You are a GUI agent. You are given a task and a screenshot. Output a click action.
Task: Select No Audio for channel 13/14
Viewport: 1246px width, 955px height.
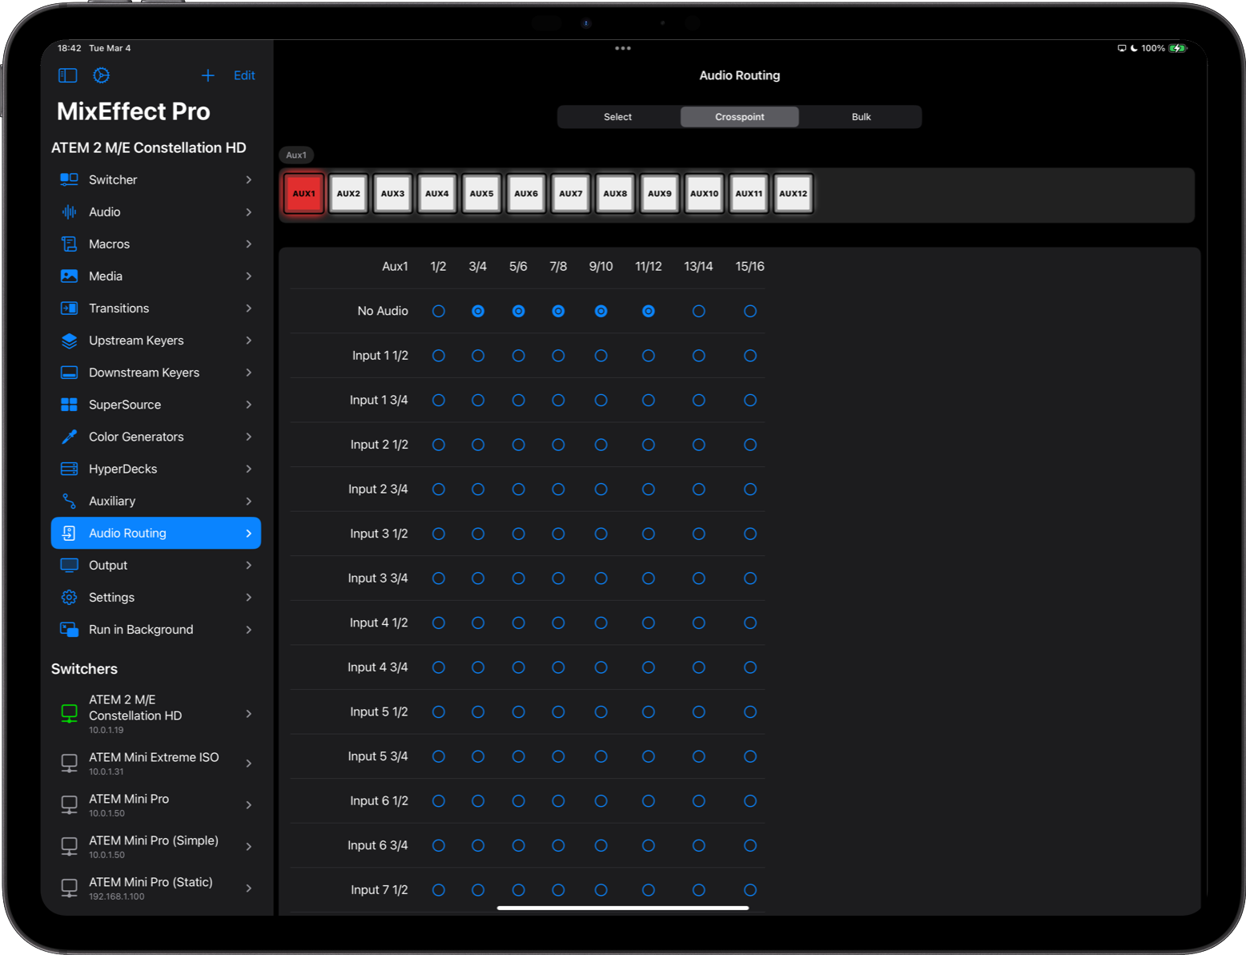pyautogui.click(x=699, y=311)
